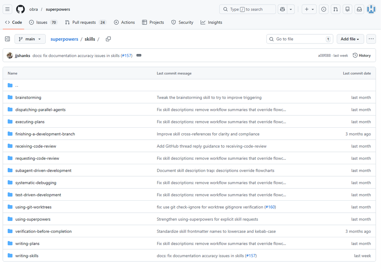
Task: Open the hamburger navigation menu
Action: point(8,9)
